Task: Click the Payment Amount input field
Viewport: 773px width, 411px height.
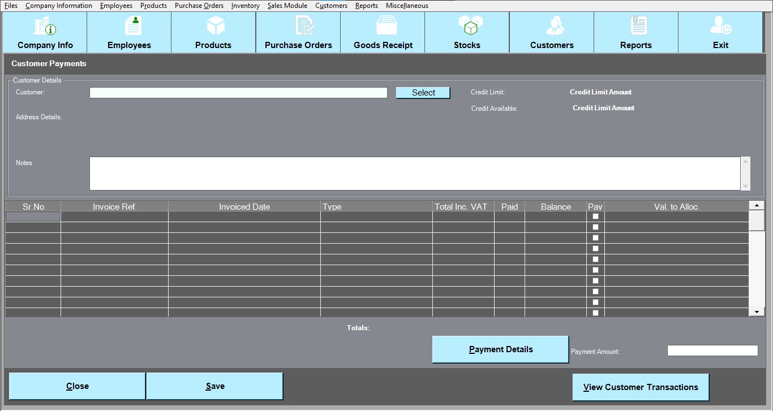Action: (x=712, y=351)
